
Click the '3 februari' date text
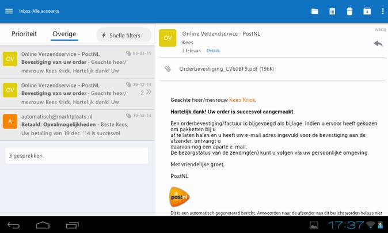[x=192, y=51]
